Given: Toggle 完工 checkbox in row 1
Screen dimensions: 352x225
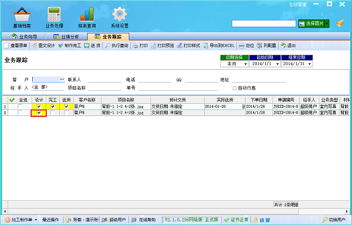Looking at the screenshot, I should [53, 107].
